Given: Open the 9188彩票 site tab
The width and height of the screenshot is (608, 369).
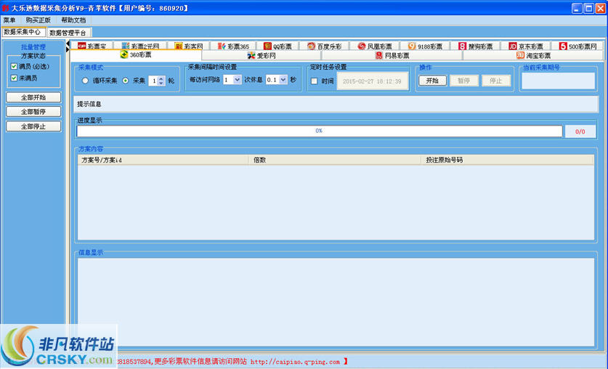Looking at the screenshot, I should 425,46.
